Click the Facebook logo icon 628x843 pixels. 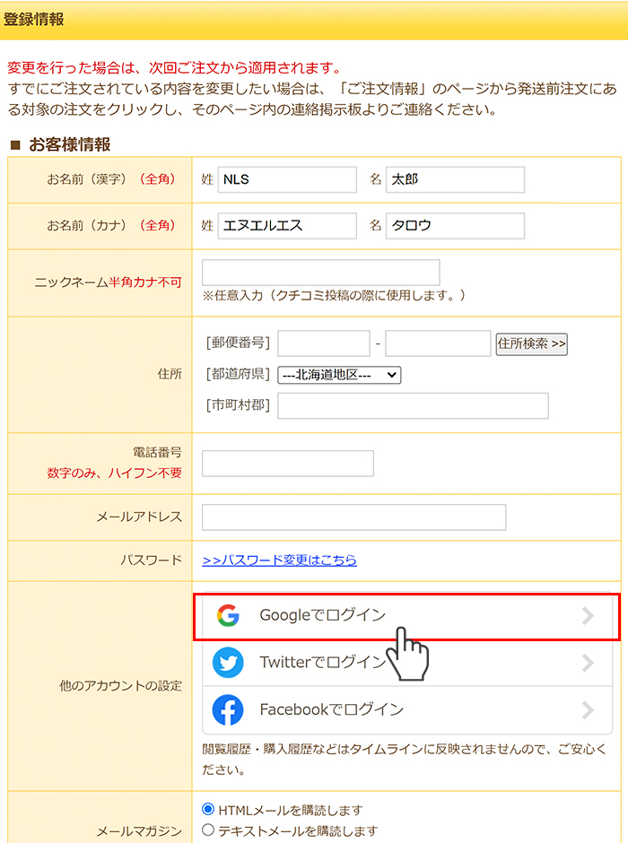click(228, 709)
